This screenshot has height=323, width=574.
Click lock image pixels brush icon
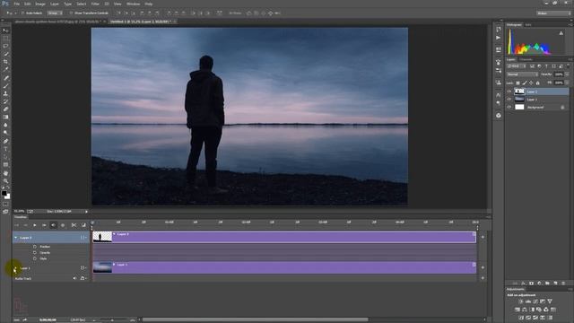coord(524,83)
